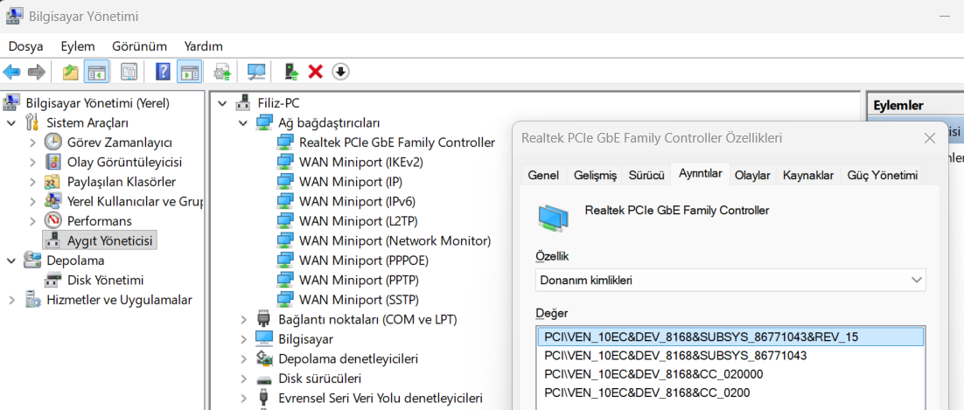Image resolution: width=964 pixels, height=410 pixels.
Task: Select WAN Miniport (IKEv2) device
Action: pos(361,162)
